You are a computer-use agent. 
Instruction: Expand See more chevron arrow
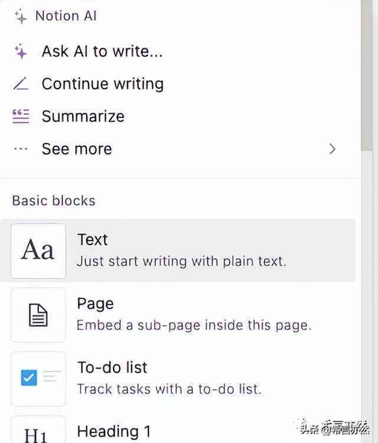tap(333, 149)
